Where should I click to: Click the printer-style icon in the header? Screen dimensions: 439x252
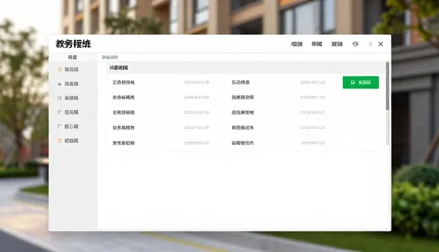[x=355, y=44]
